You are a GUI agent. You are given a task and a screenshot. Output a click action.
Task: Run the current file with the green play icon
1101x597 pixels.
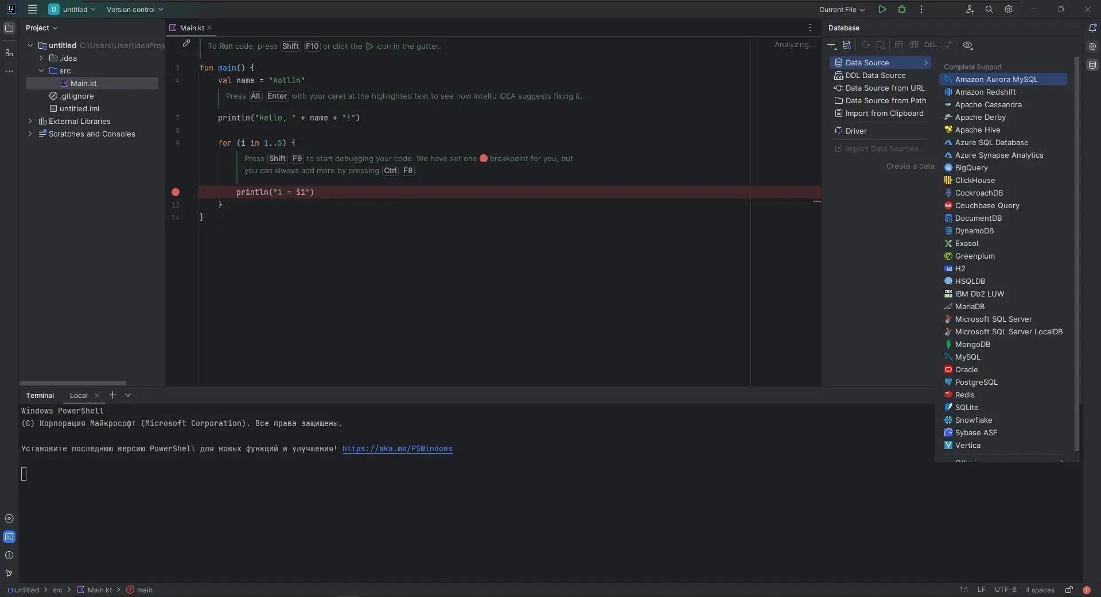pos(882,9)
